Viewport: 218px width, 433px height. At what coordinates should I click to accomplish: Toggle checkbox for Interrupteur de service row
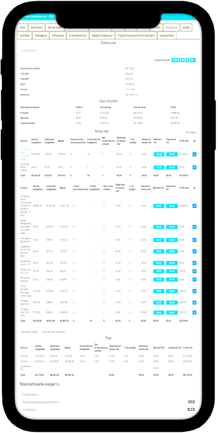click(x=194, y=240)
